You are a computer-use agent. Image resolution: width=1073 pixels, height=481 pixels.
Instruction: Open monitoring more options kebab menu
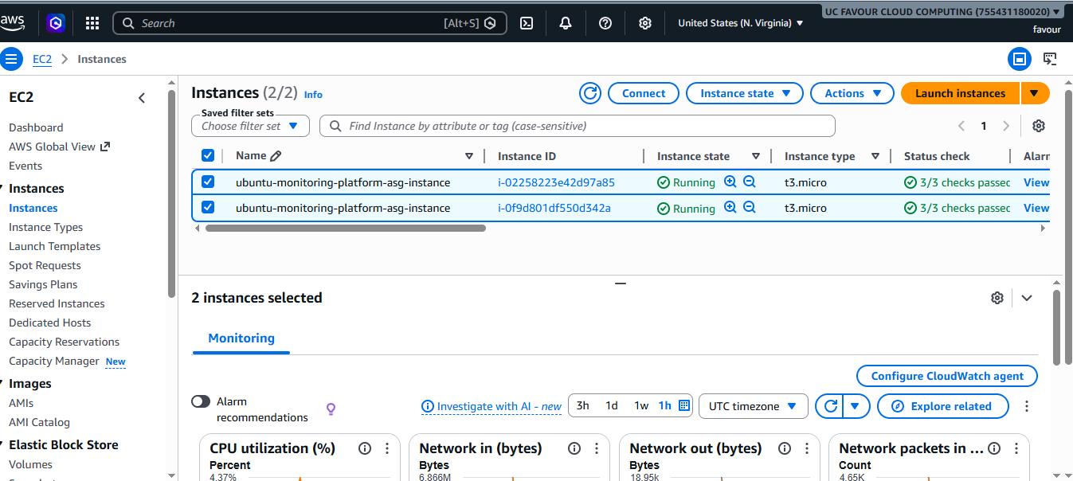click(1027, 406)
